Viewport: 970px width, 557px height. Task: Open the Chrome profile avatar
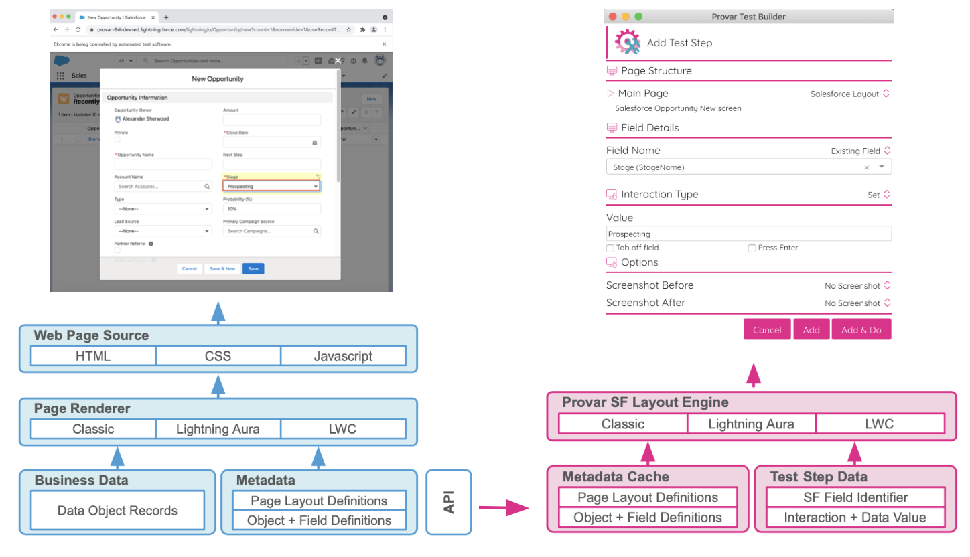(373, 29)
